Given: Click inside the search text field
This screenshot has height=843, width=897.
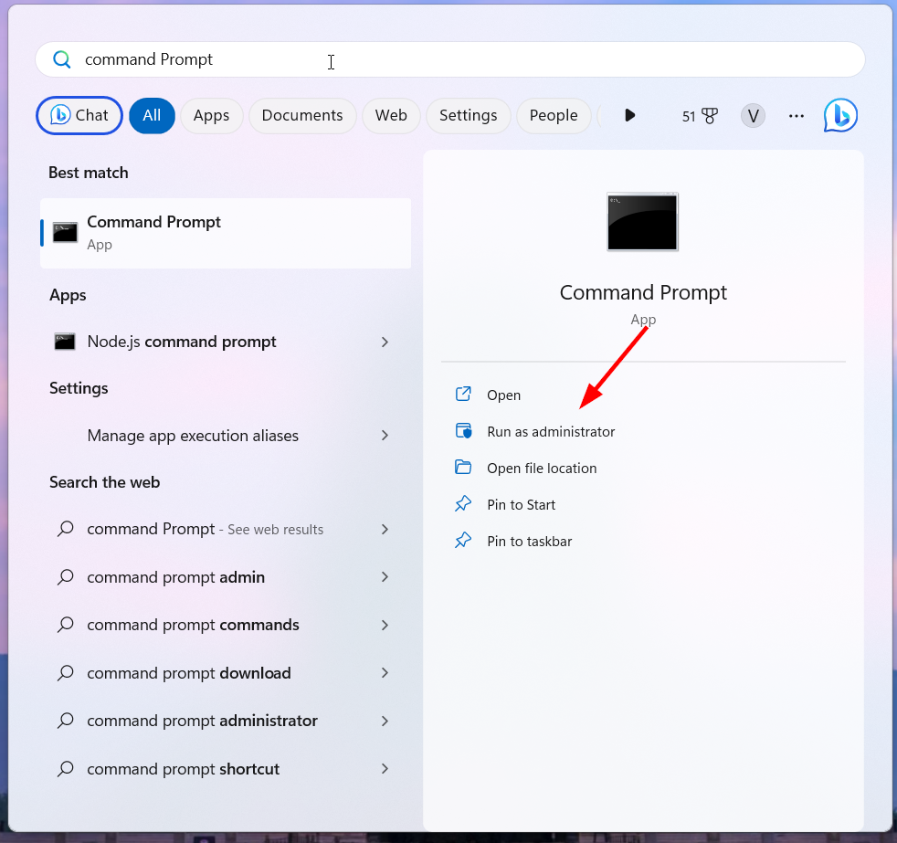Looking at the screenshot, I should coord(449,59).
